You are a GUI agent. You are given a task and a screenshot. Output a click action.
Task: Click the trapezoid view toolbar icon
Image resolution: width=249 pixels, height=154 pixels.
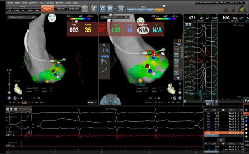point(103,8)
